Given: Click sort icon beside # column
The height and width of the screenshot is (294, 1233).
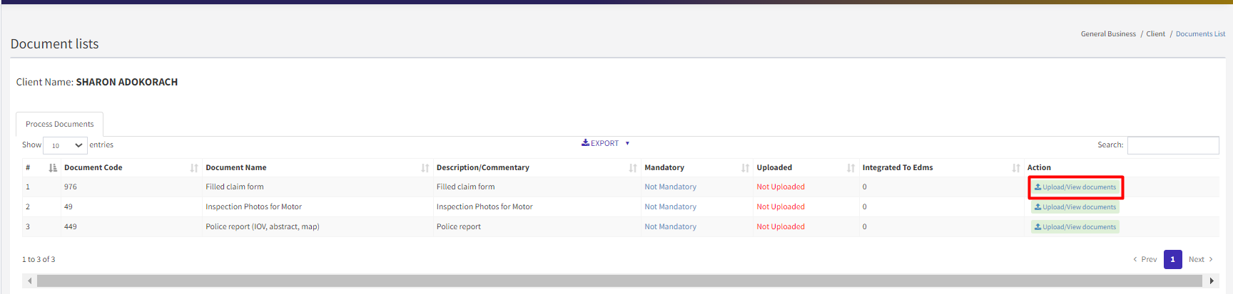Looking at the screenshot, I should [x=52, y=168].
